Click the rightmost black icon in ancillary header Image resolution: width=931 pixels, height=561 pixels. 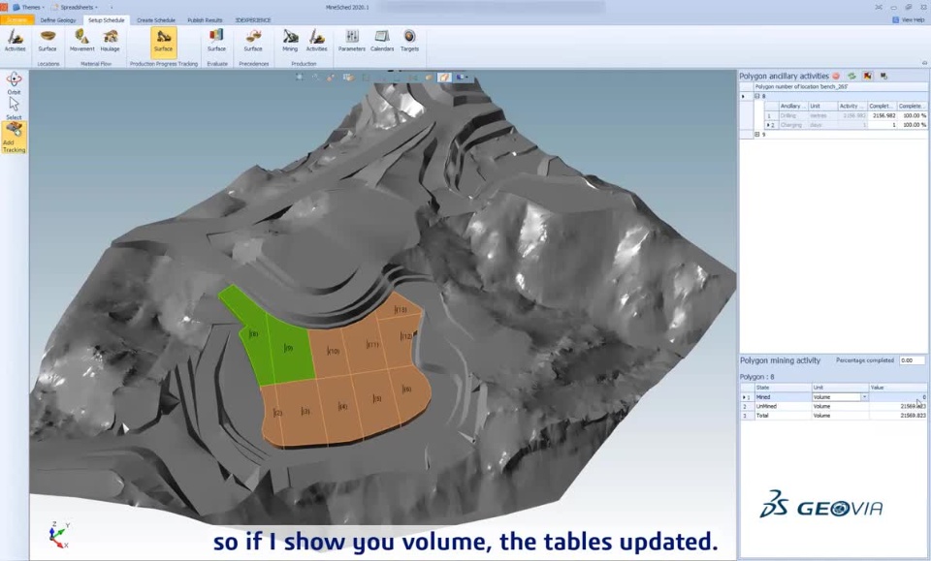pos(883,76)
